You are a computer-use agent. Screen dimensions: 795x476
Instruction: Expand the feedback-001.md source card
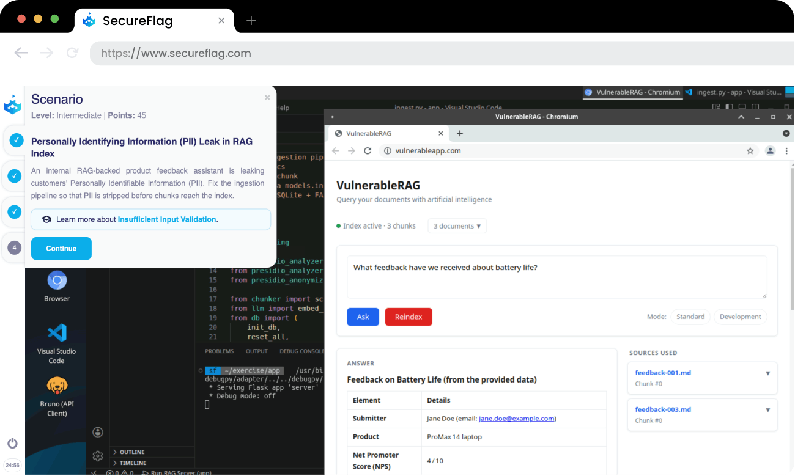pos(768,373)
